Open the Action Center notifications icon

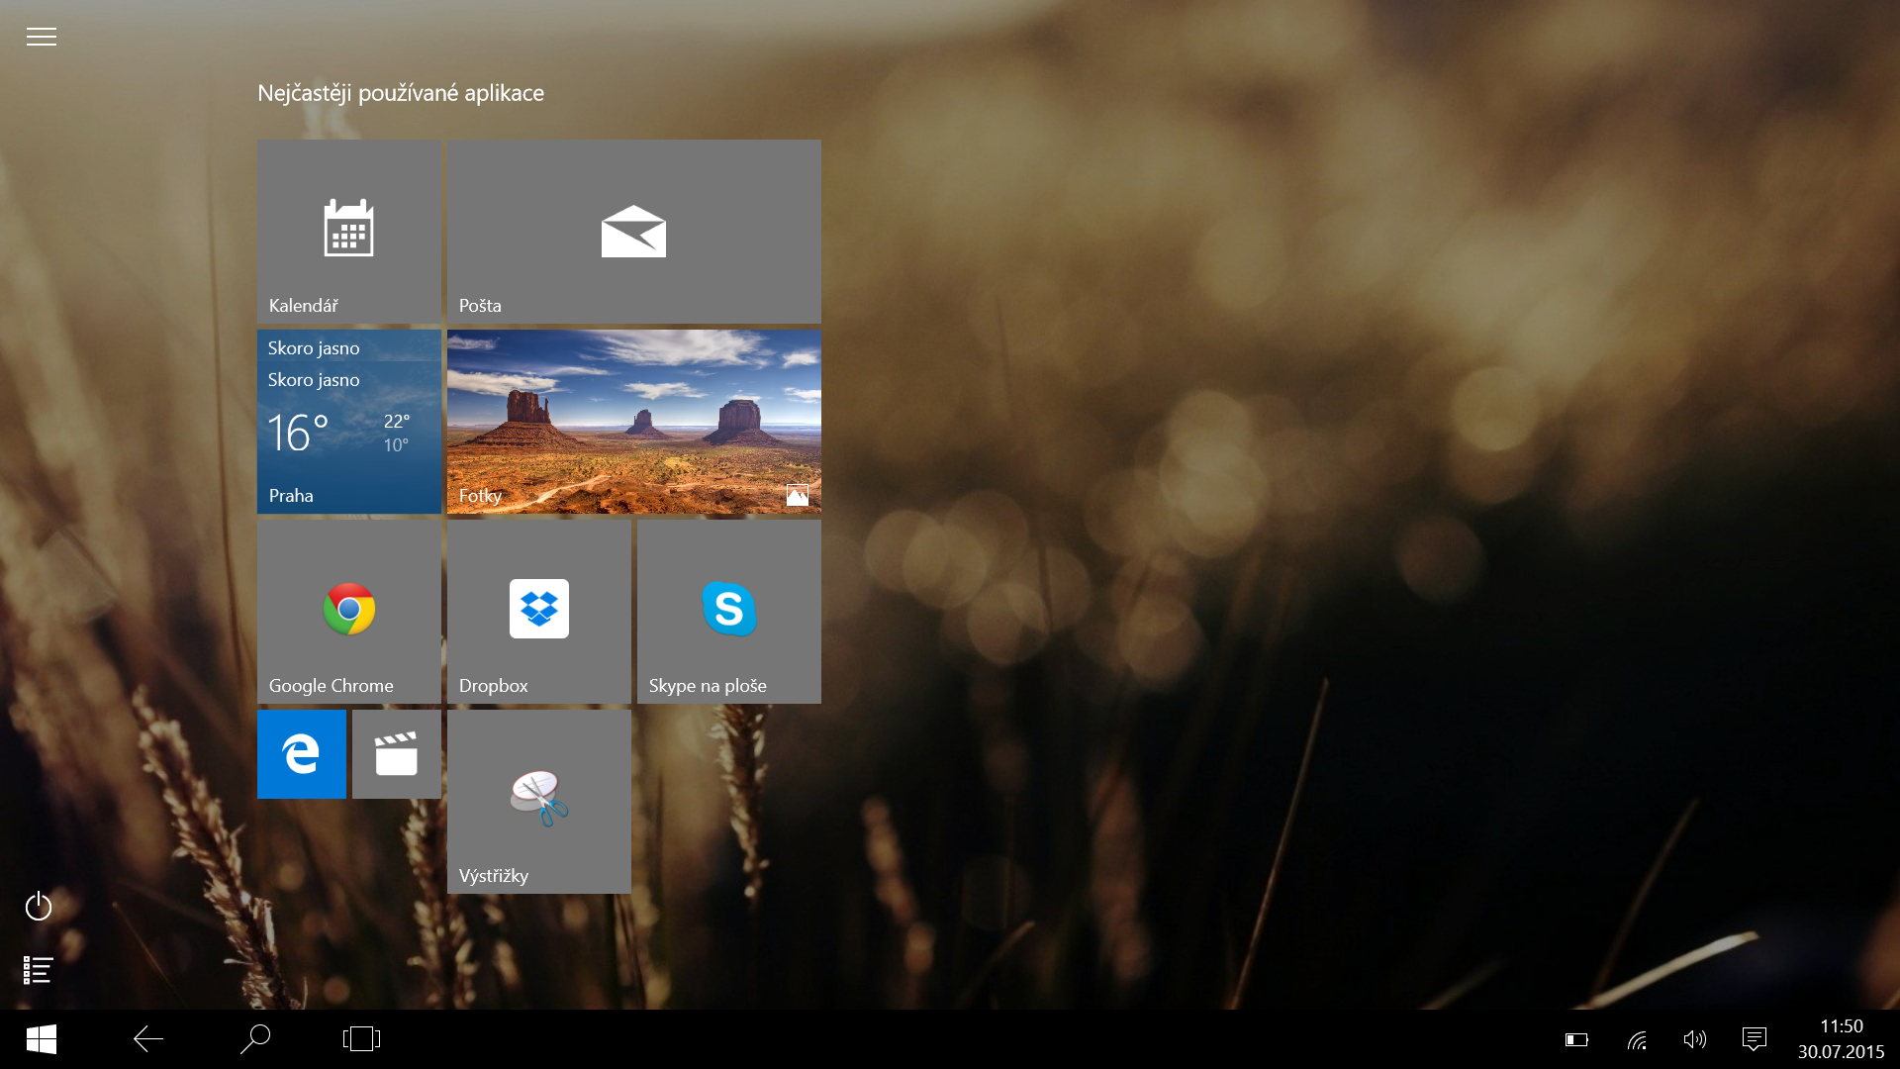(1754, 1039)
